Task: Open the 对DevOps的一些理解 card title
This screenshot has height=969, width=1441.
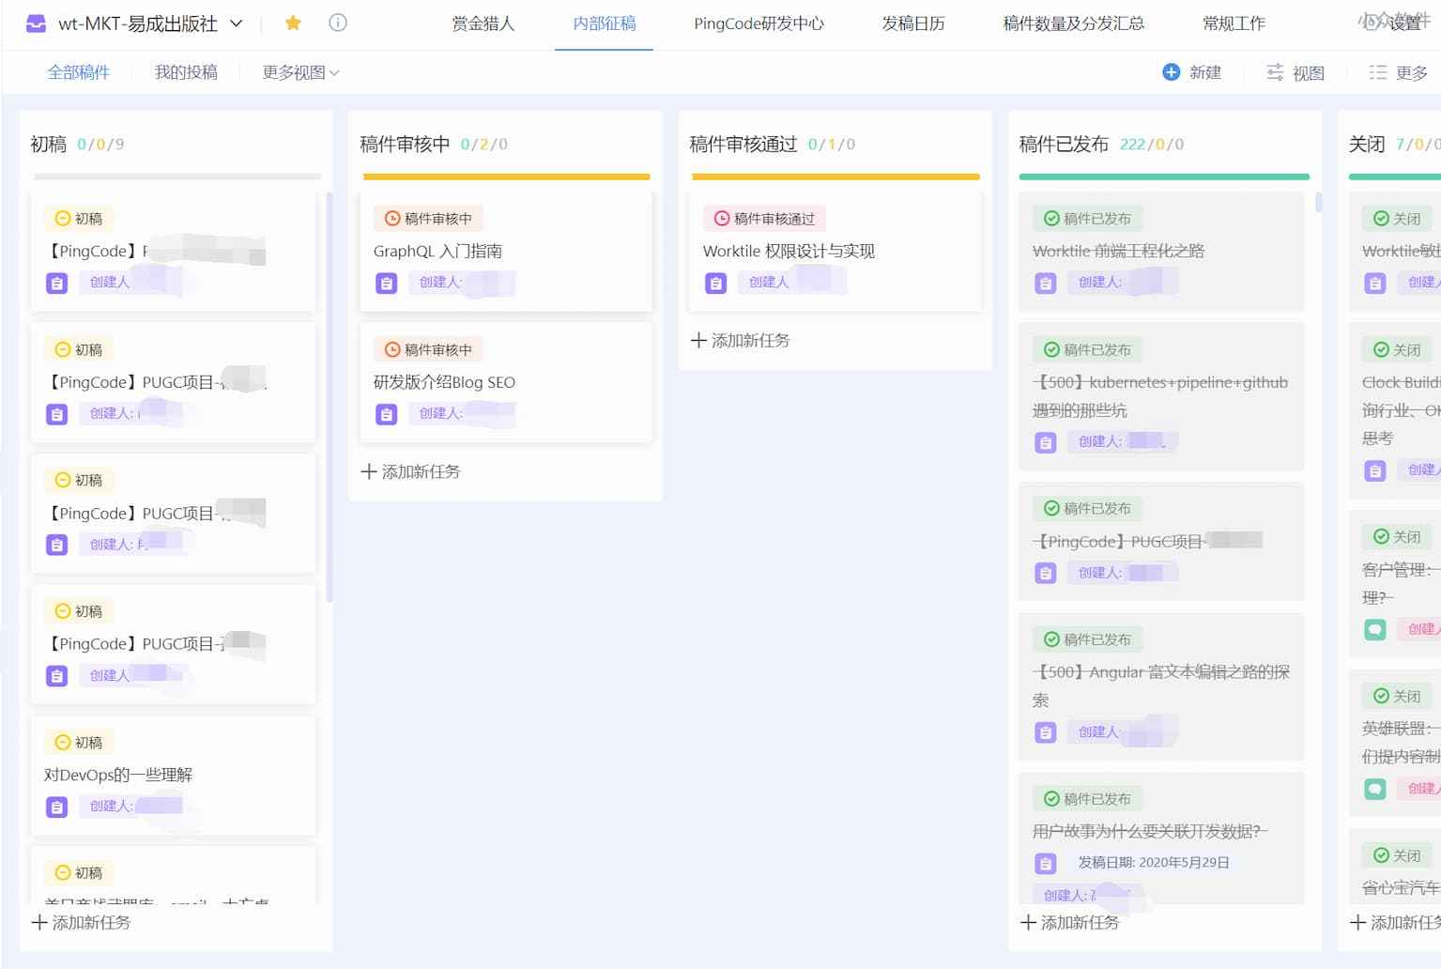Action: (118, 775)
